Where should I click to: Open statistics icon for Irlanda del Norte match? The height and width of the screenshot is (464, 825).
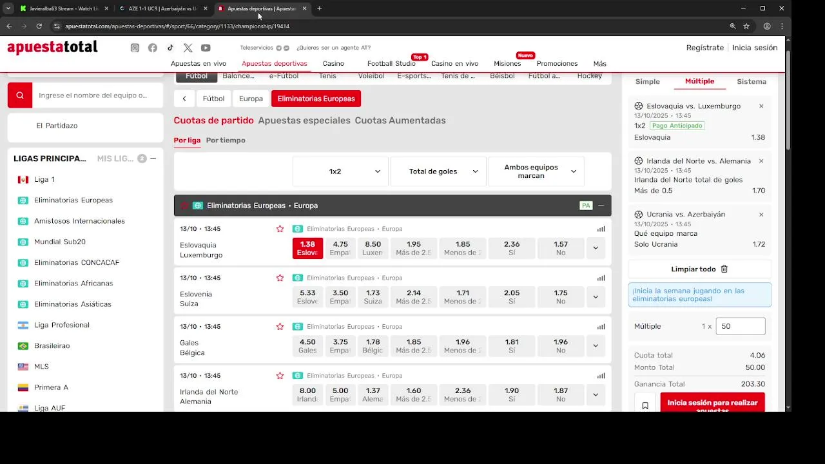coord(601,376)
